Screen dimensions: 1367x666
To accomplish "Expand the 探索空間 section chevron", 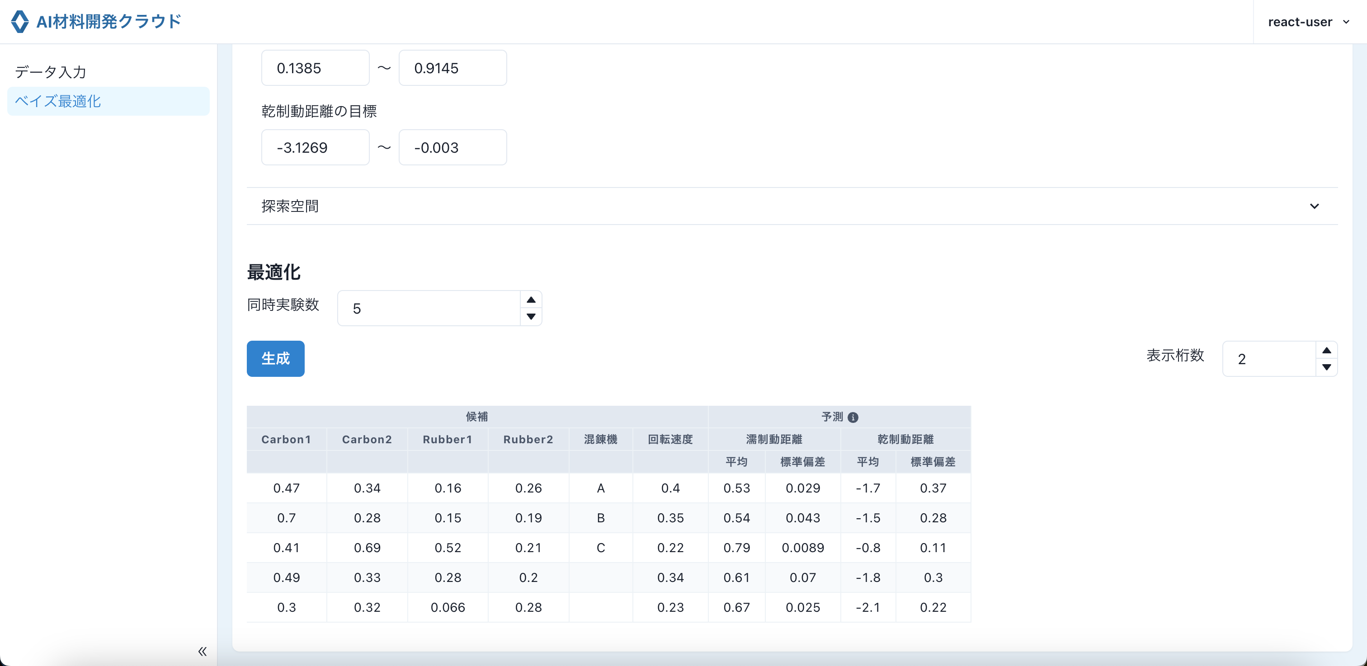I will click(x=1314, y=206).
